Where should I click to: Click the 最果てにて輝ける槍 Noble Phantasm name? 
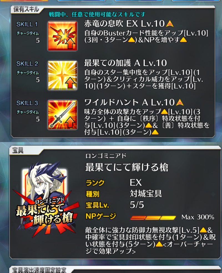127,167
